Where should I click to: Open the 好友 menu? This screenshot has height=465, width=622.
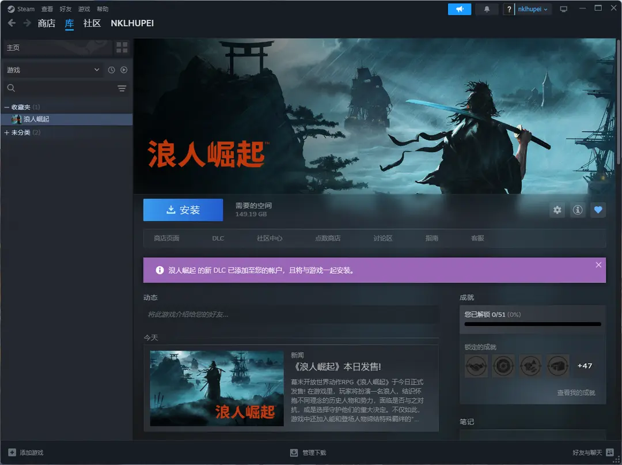pyautogui.click(x=66, y=9)
